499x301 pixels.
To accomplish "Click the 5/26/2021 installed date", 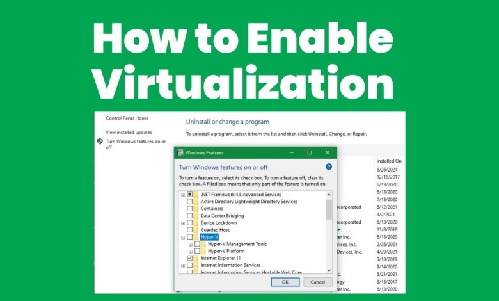I will (386, 170).
